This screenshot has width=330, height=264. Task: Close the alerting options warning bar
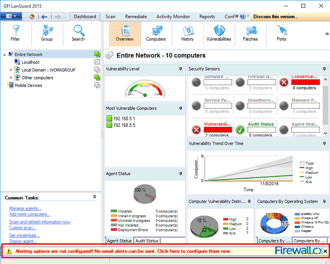coord(325,251)
